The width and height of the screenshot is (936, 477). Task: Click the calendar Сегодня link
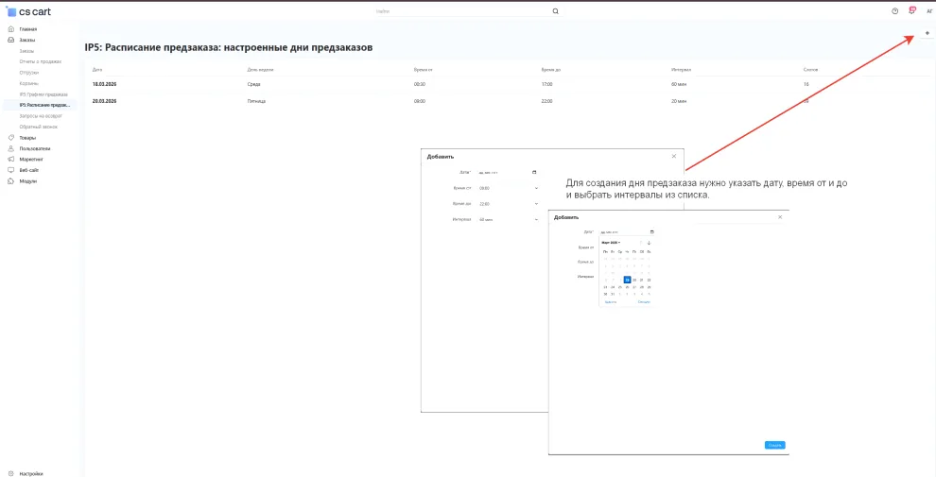[644, 302]
